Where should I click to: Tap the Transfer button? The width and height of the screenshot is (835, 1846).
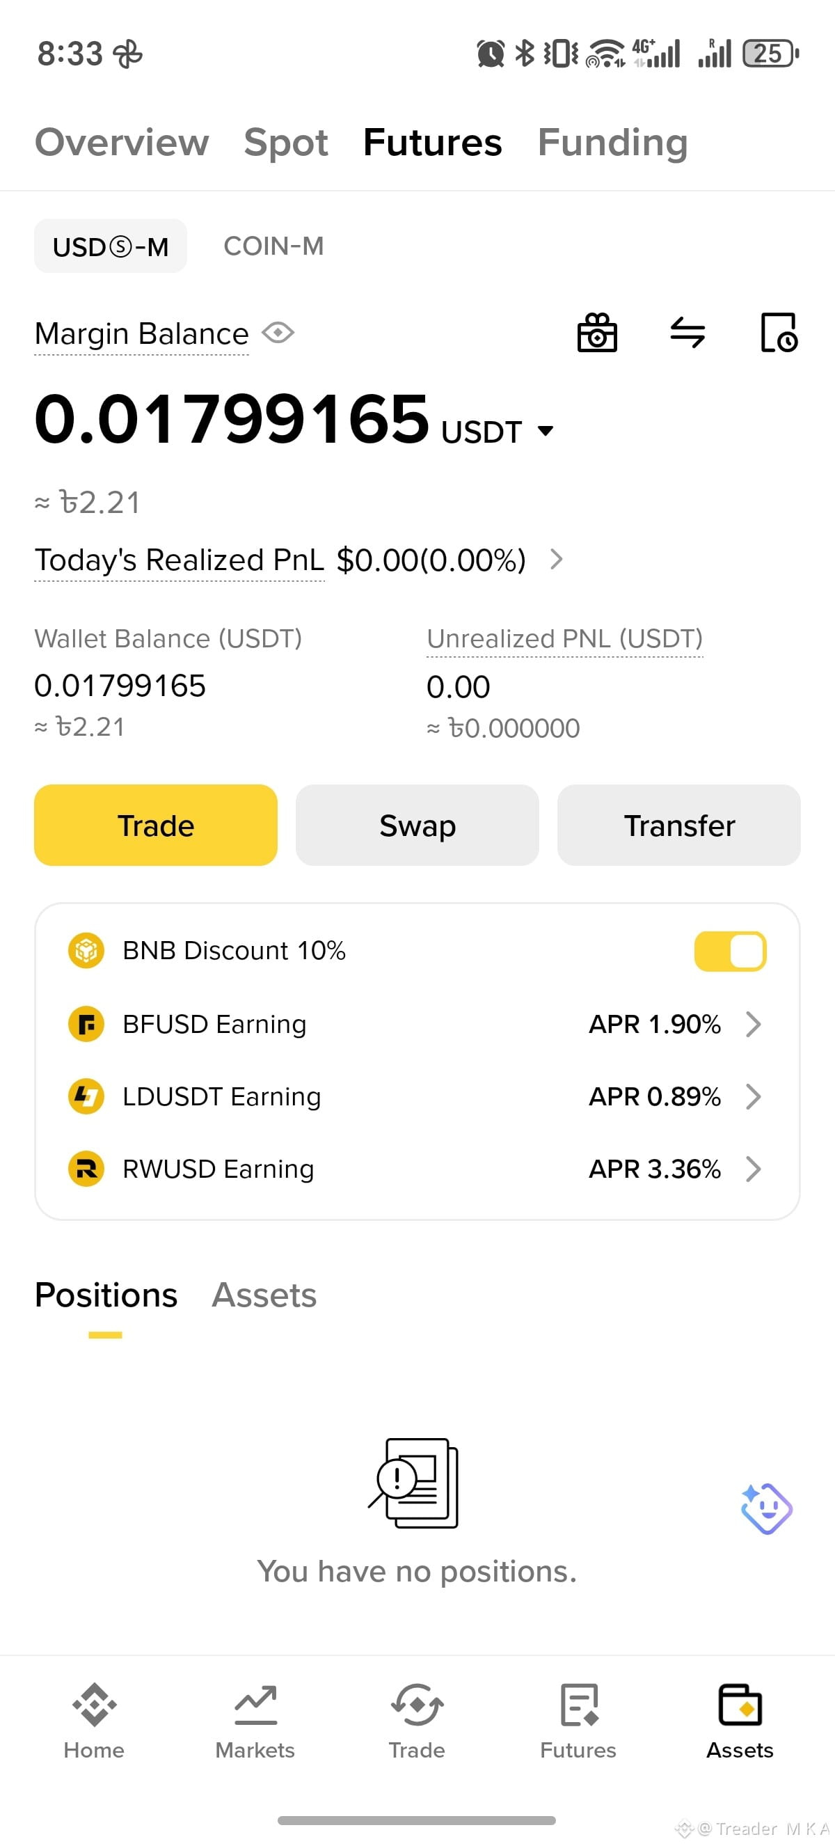point(679,825)
